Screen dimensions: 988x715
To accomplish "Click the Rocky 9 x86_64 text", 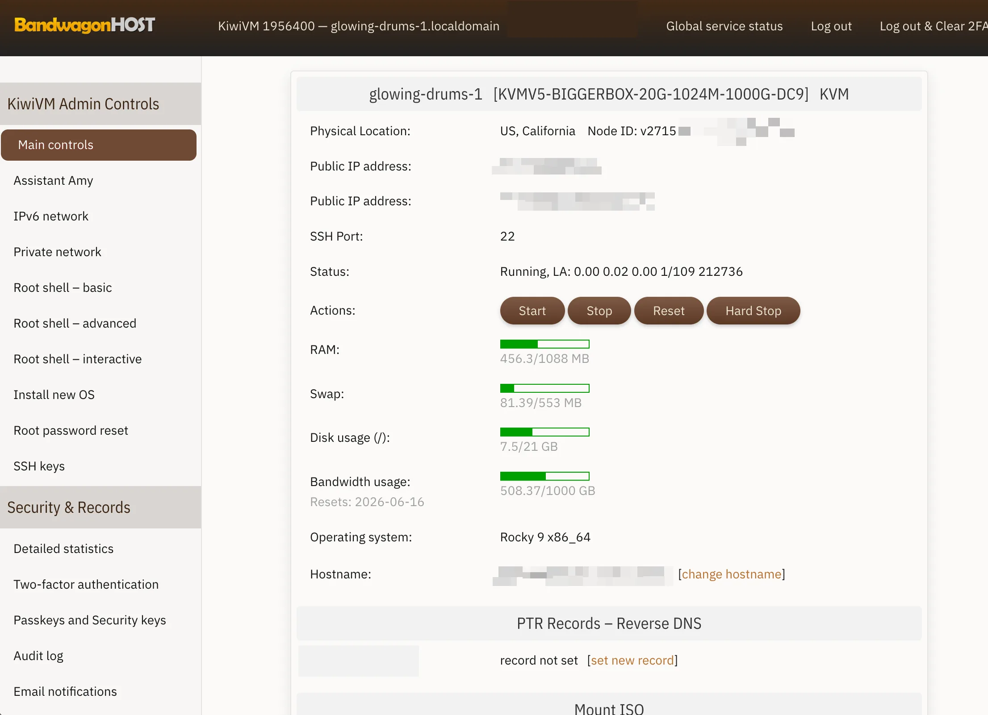I will [545, 537].
